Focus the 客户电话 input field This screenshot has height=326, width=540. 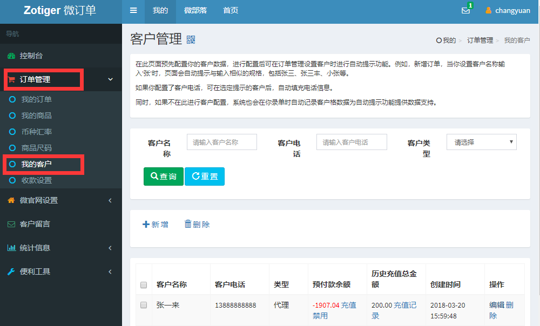(352, 142)
